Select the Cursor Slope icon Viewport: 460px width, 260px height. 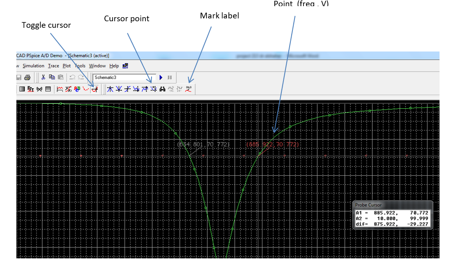[x=128, y=89]
